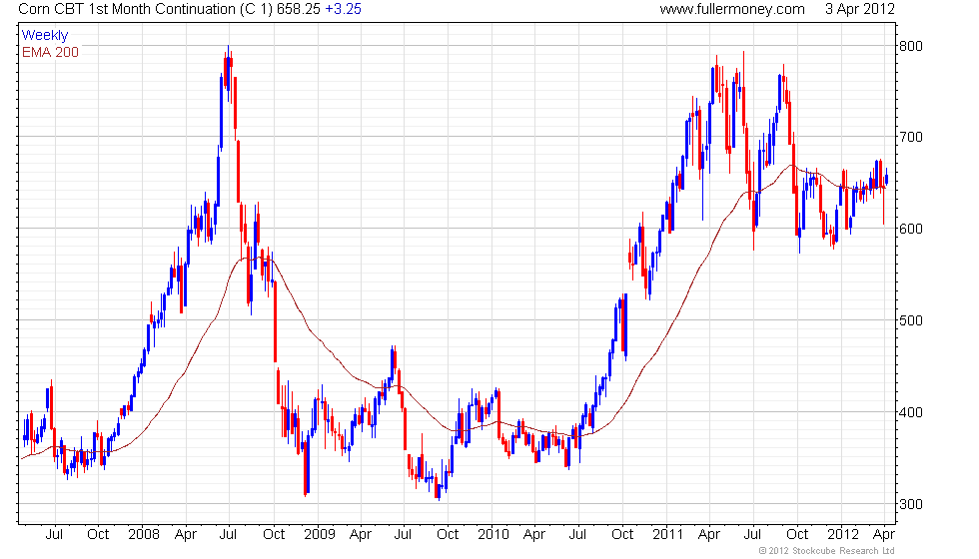Click the 700 price axis label
The width and height of the screenshot is (979, 559).
[910, 138]
